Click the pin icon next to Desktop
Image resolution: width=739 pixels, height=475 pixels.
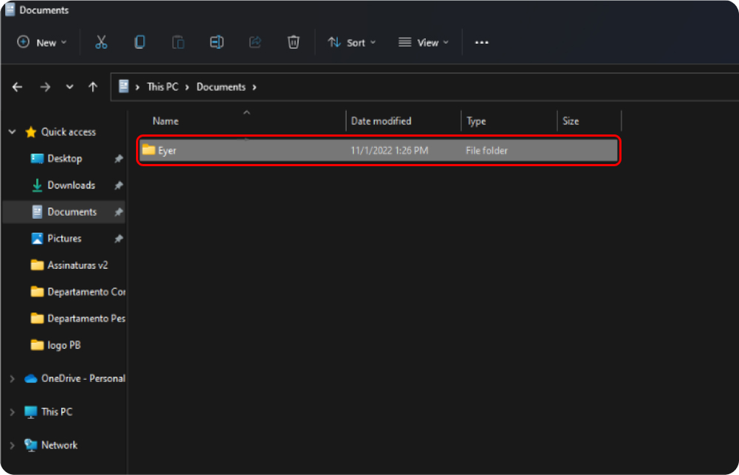click(x=118, y=159)
